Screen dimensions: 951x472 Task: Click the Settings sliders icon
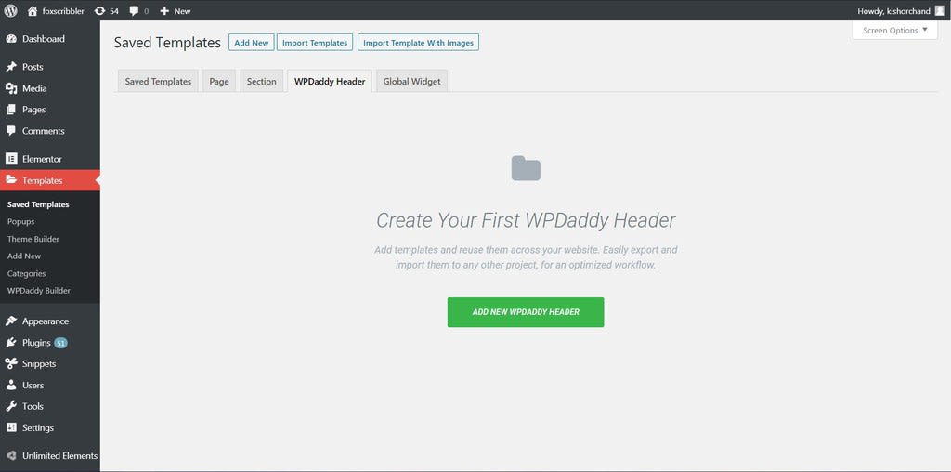[11, 427]
